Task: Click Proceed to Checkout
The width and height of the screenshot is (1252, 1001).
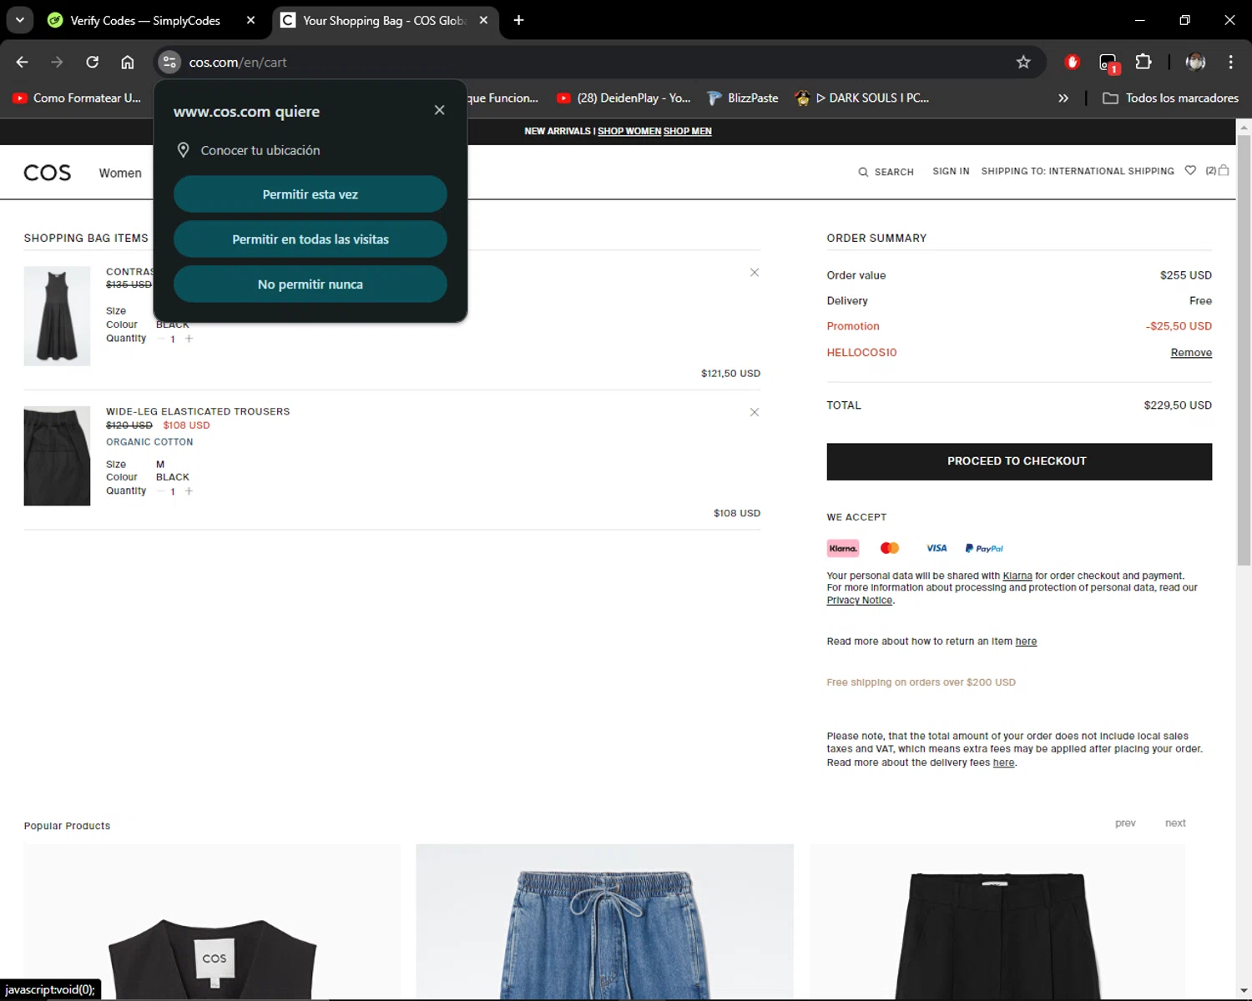Action: 1019,461
